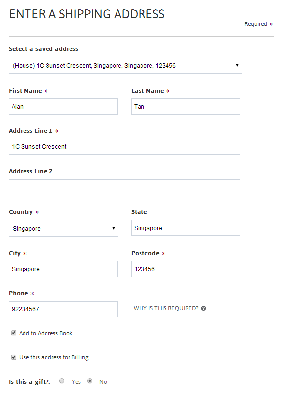Click the Postcode field
The height and width of the screenshot is (399, 282).
click(x=186, y=269)
